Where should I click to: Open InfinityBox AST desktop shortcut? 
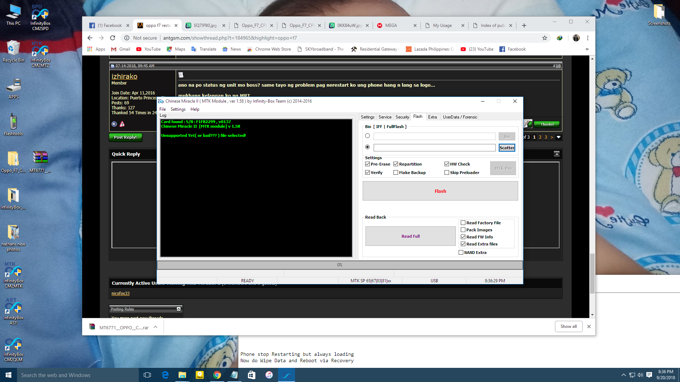pos(13,312)
